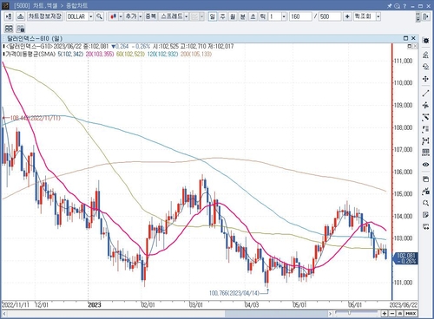Click the 차트정보저장 button
434x319 pixels.
pos(45,16)
